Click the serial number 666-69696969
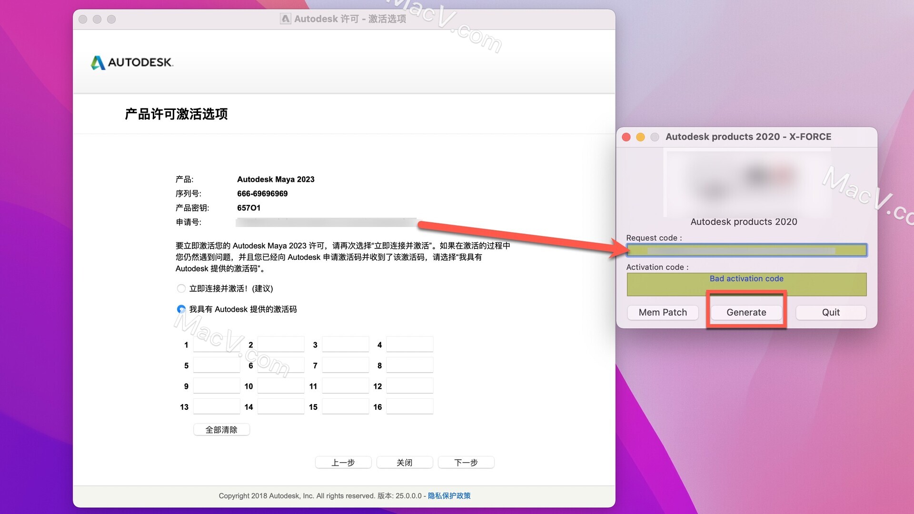The image size is (914, 514). [262, 194]
